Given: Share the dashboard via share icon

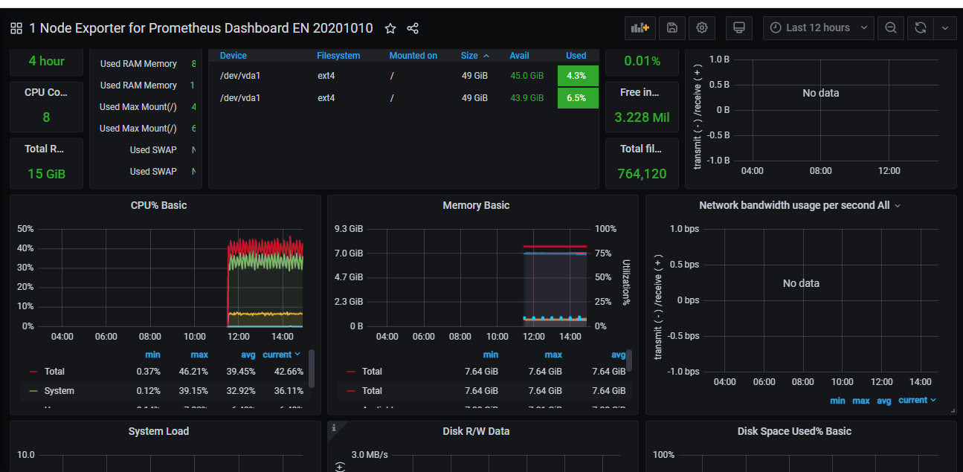Looking at the screenshot, I should click(x=413, y=28).
